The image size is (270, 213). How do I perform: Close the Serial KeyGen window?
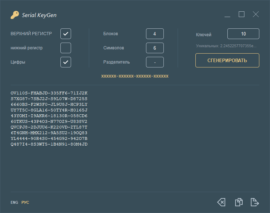[x=256, y=14]
